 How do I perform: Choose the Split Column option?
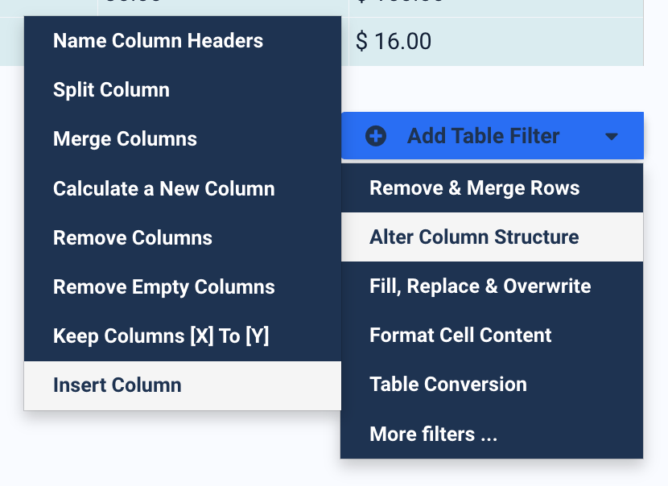click(111, 89)
